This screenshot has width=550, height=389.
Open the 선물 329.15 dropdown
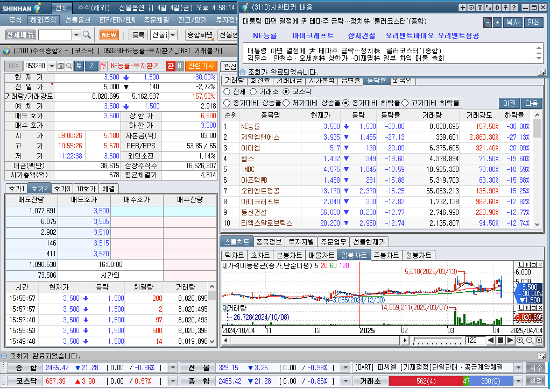(x=345, y=368)
